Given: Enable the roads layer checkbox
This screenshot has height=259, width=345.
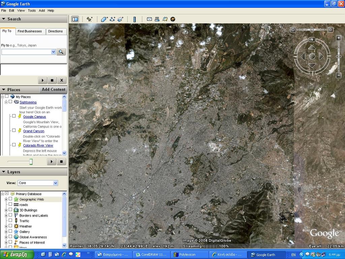Looking at the screenshot, I should pos(10,204).
